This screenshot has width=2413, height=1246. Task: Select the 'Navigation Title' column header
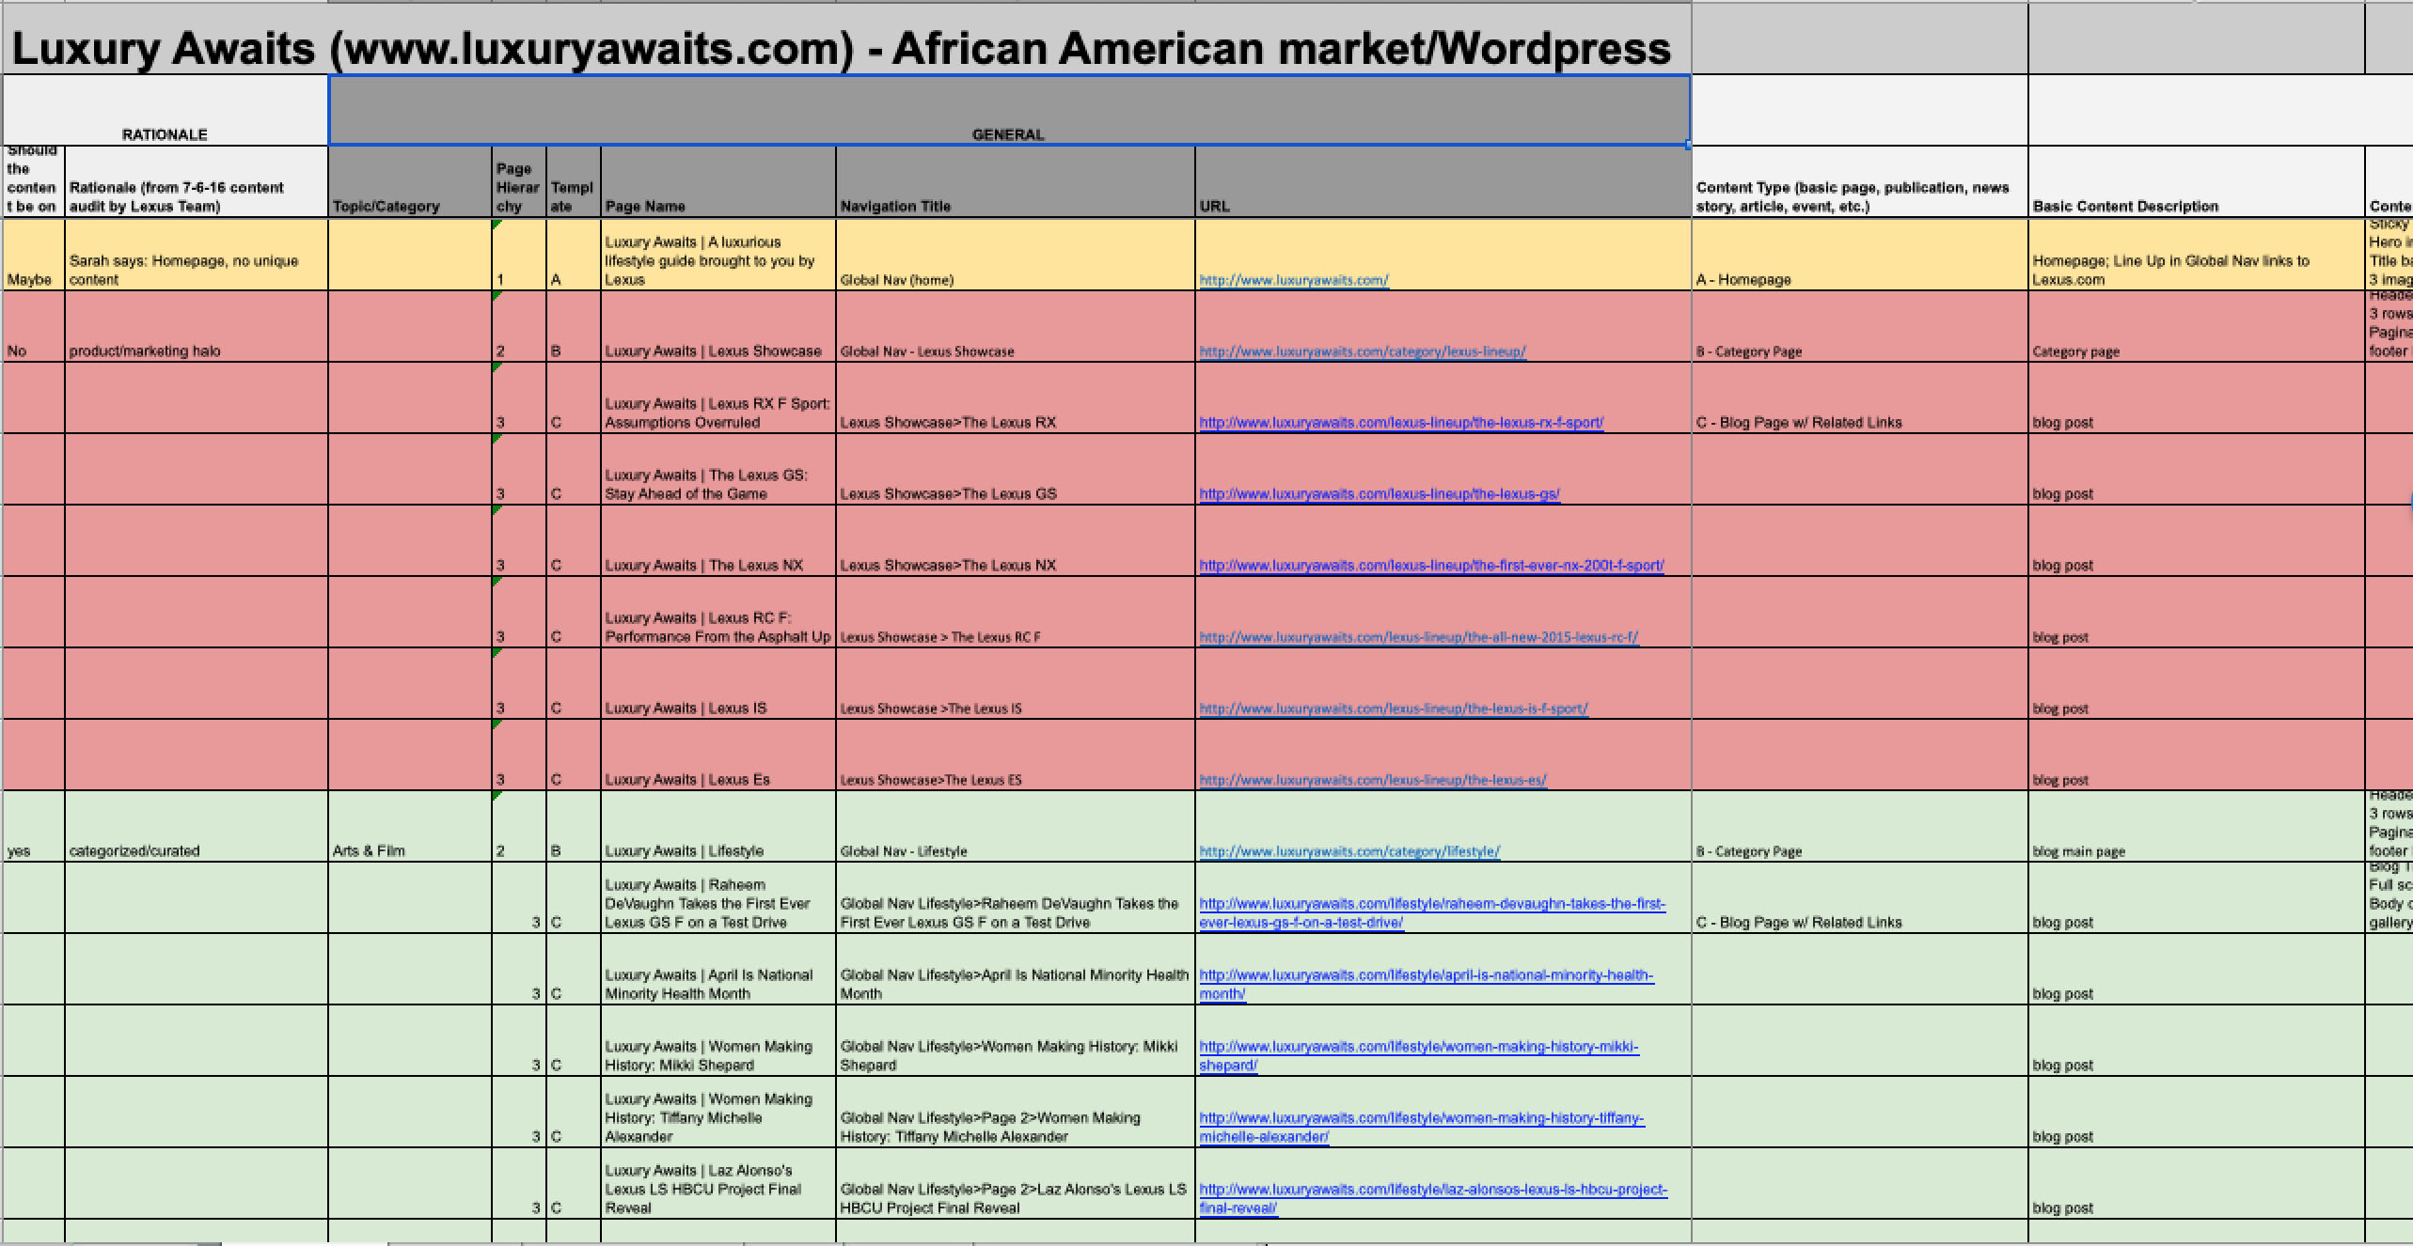pyautogui.click(x=1016, y=182)
